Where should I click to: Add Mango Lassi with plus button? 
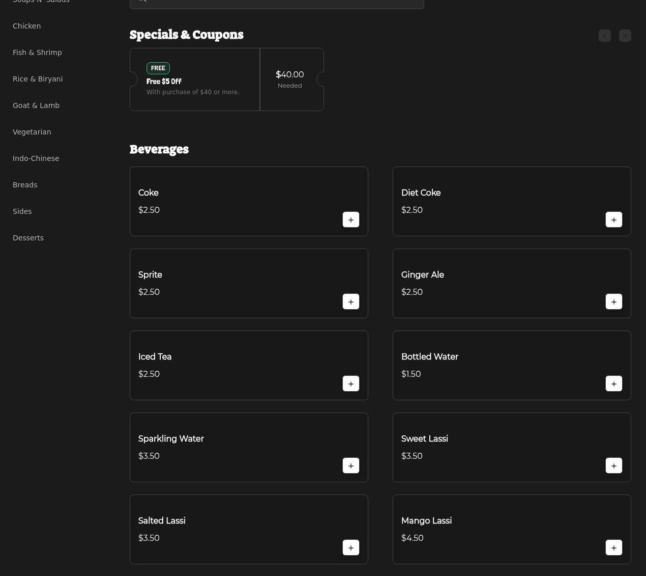614,547
